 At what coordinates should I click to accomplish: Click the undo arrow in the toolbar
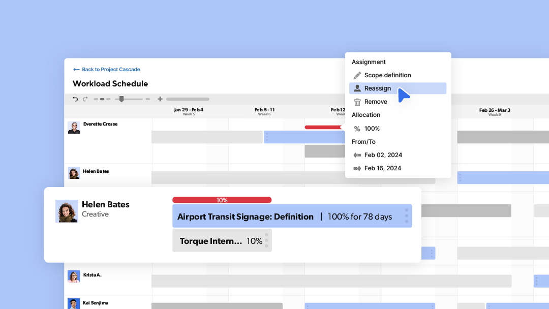(76, 99)
